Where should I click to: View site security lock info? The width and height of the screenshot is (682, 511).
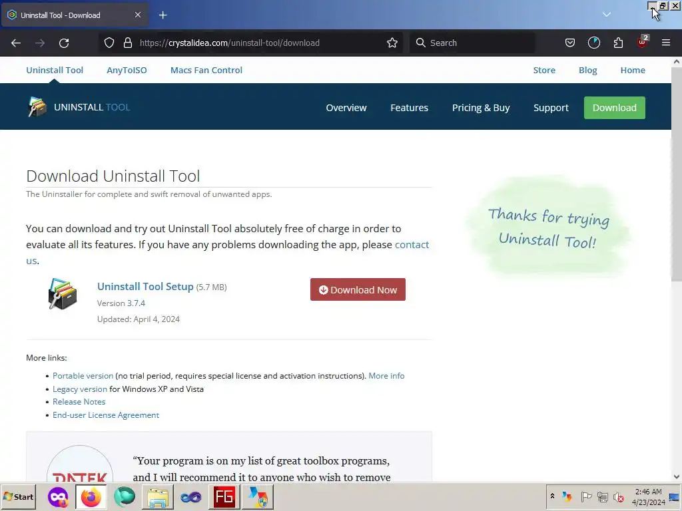click(x=127, y=43)
